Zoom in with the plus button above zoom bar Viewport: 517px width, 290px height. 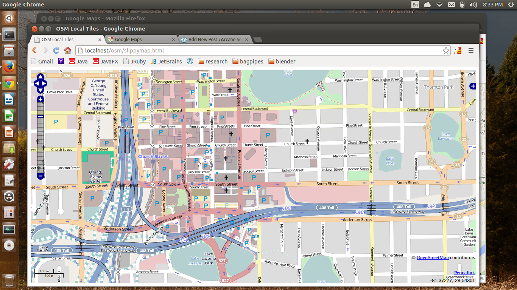[x=40, y=99]
